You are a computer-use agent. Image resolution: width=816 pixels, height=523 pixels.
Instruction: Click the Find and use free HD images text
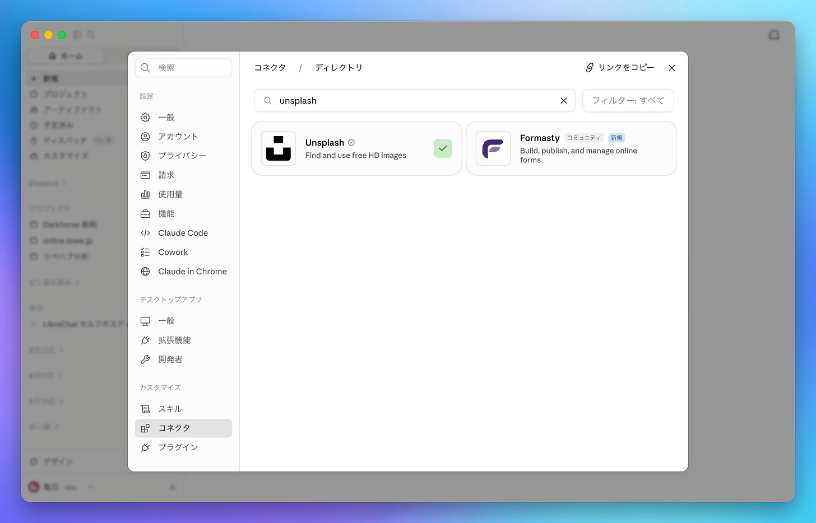tap(356, 156)
